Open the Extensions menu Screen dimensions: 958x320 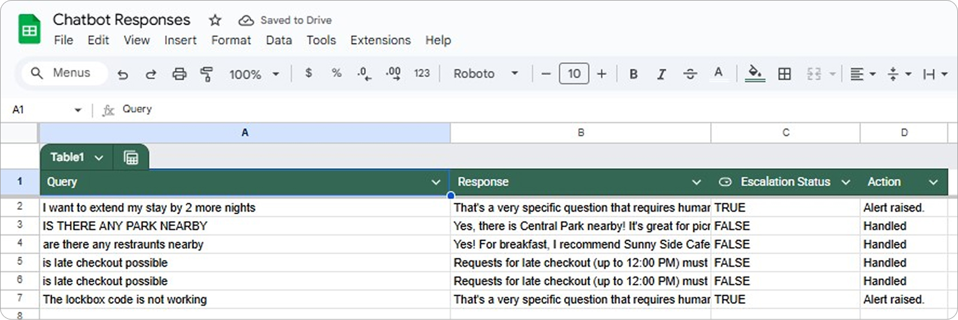(x=380, y=40)
